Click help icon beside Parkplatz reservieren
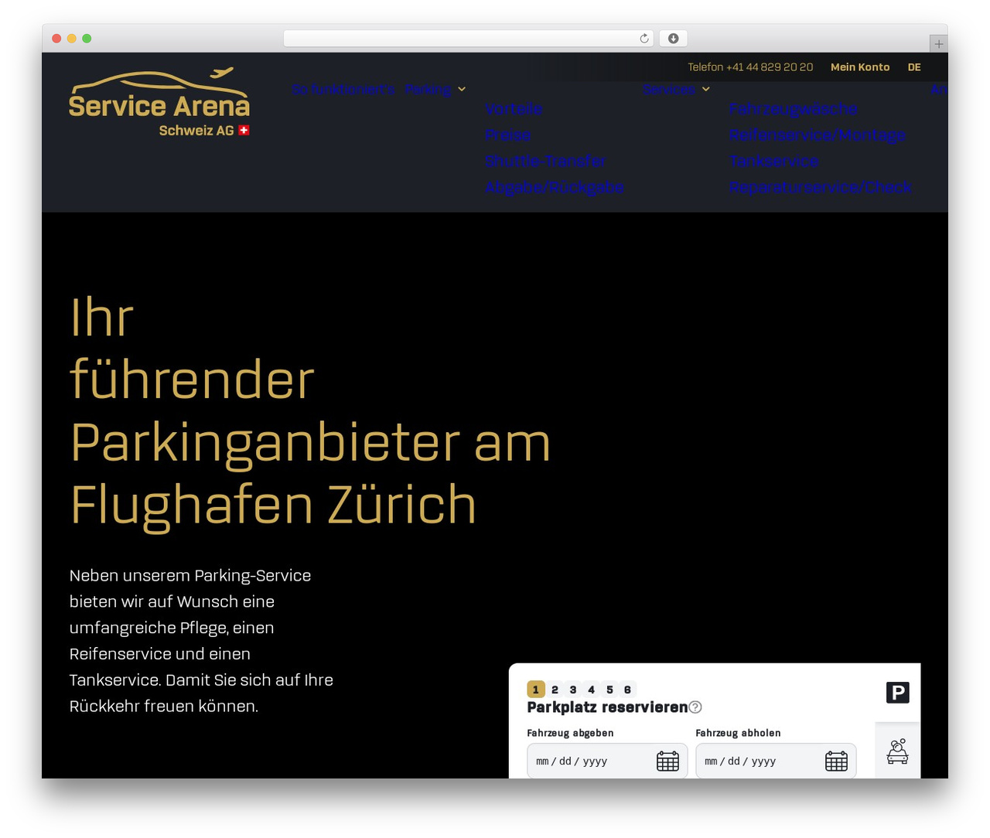 pos(695,707)
